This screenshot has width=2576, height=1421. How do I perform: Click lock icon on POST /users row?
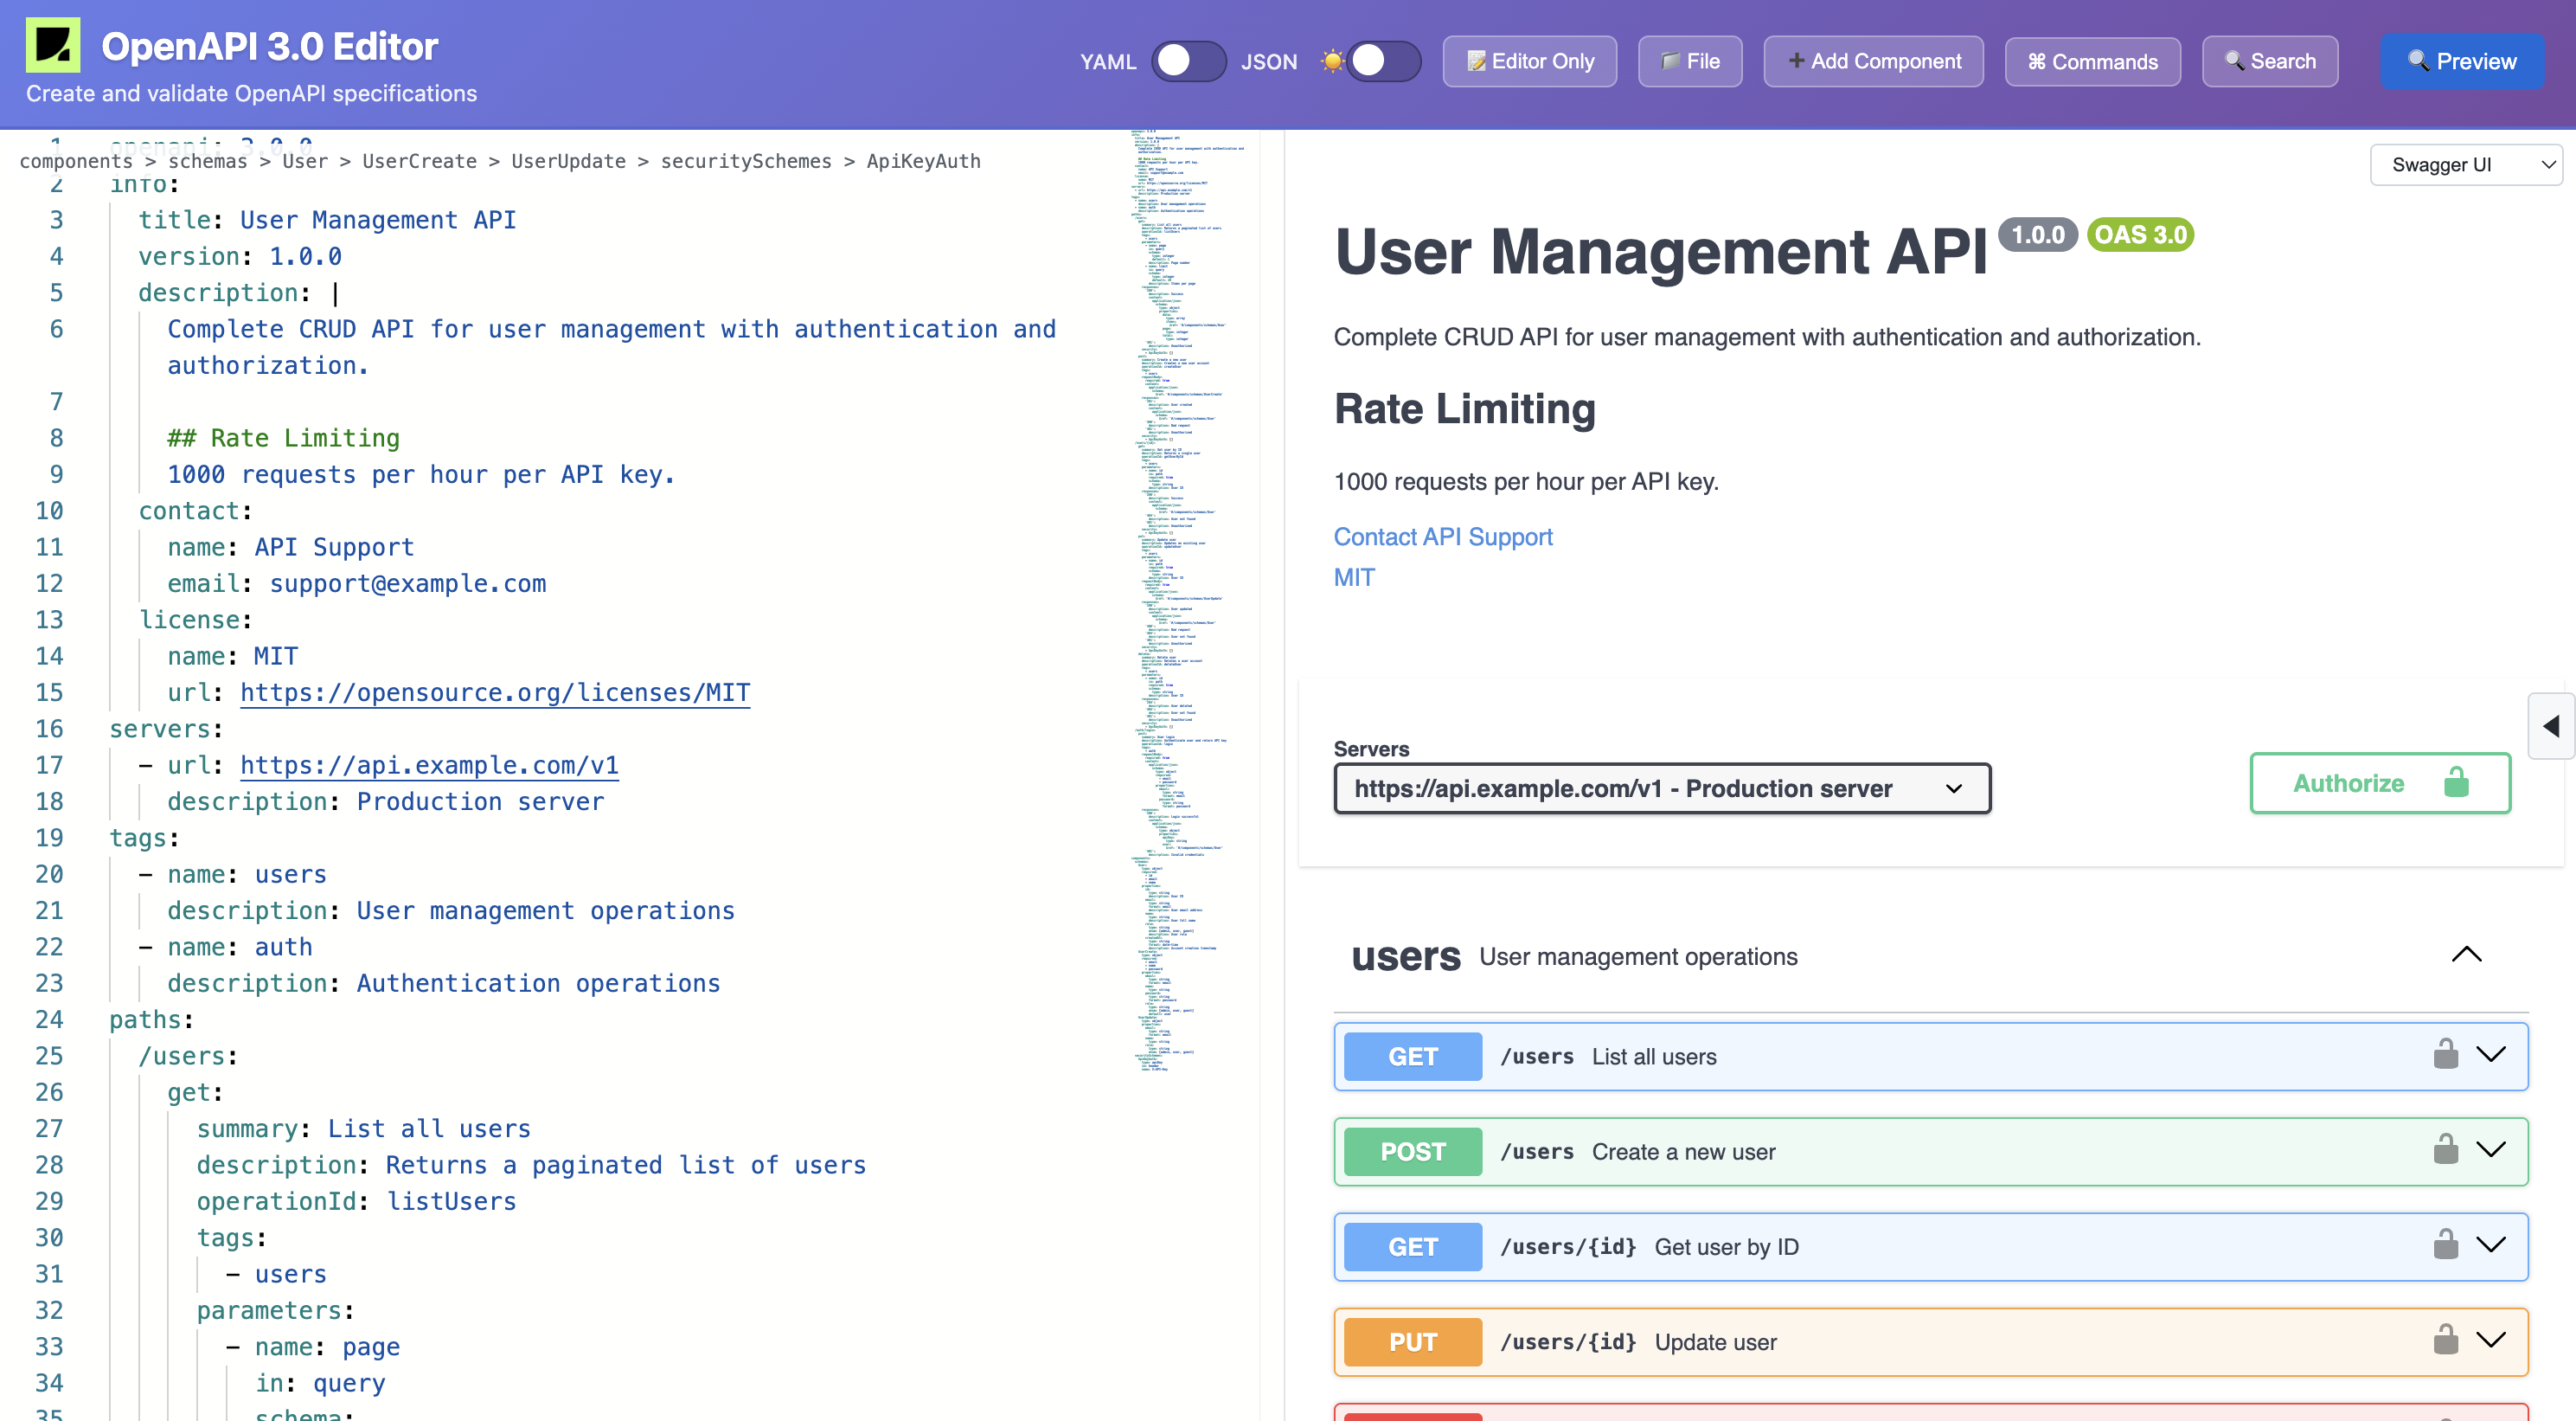pyautogui.click(x=2446, y=1148)
